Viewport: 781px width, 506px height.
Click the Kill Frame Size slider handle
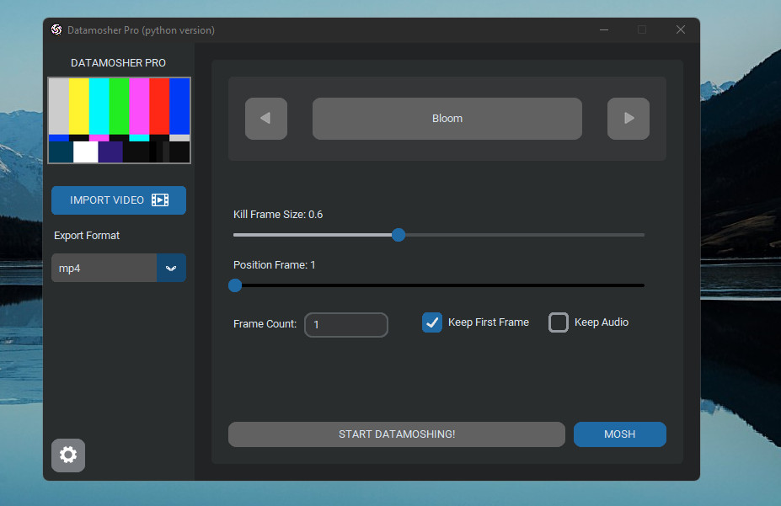(x=398, y=235)
